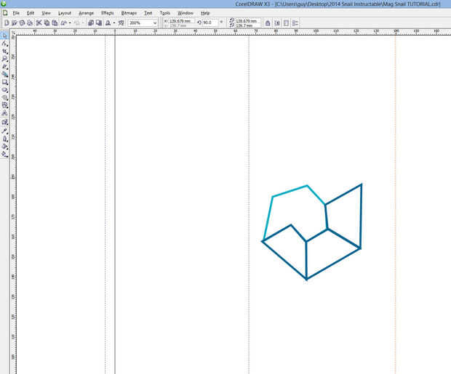The width and height of the screenshot is (451, 374).
Task: Click the Export toolbar icon
Action: tap(99, 23)
